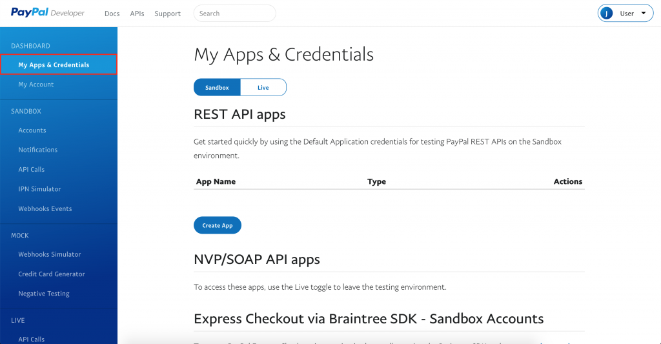Open Sandbox API Calls in sidebar
Viewport: 661px width, 344px height.
[31, 169]
